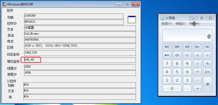Click calculator digit 0 button

coord(172,88)
